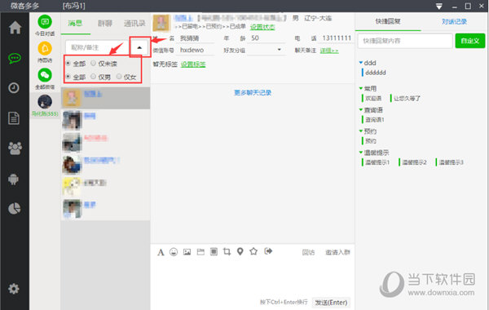Image resolution: width=489 pixels, height=310 pixels.
Task: Open the home icon in sidebar
Action: 15,28
